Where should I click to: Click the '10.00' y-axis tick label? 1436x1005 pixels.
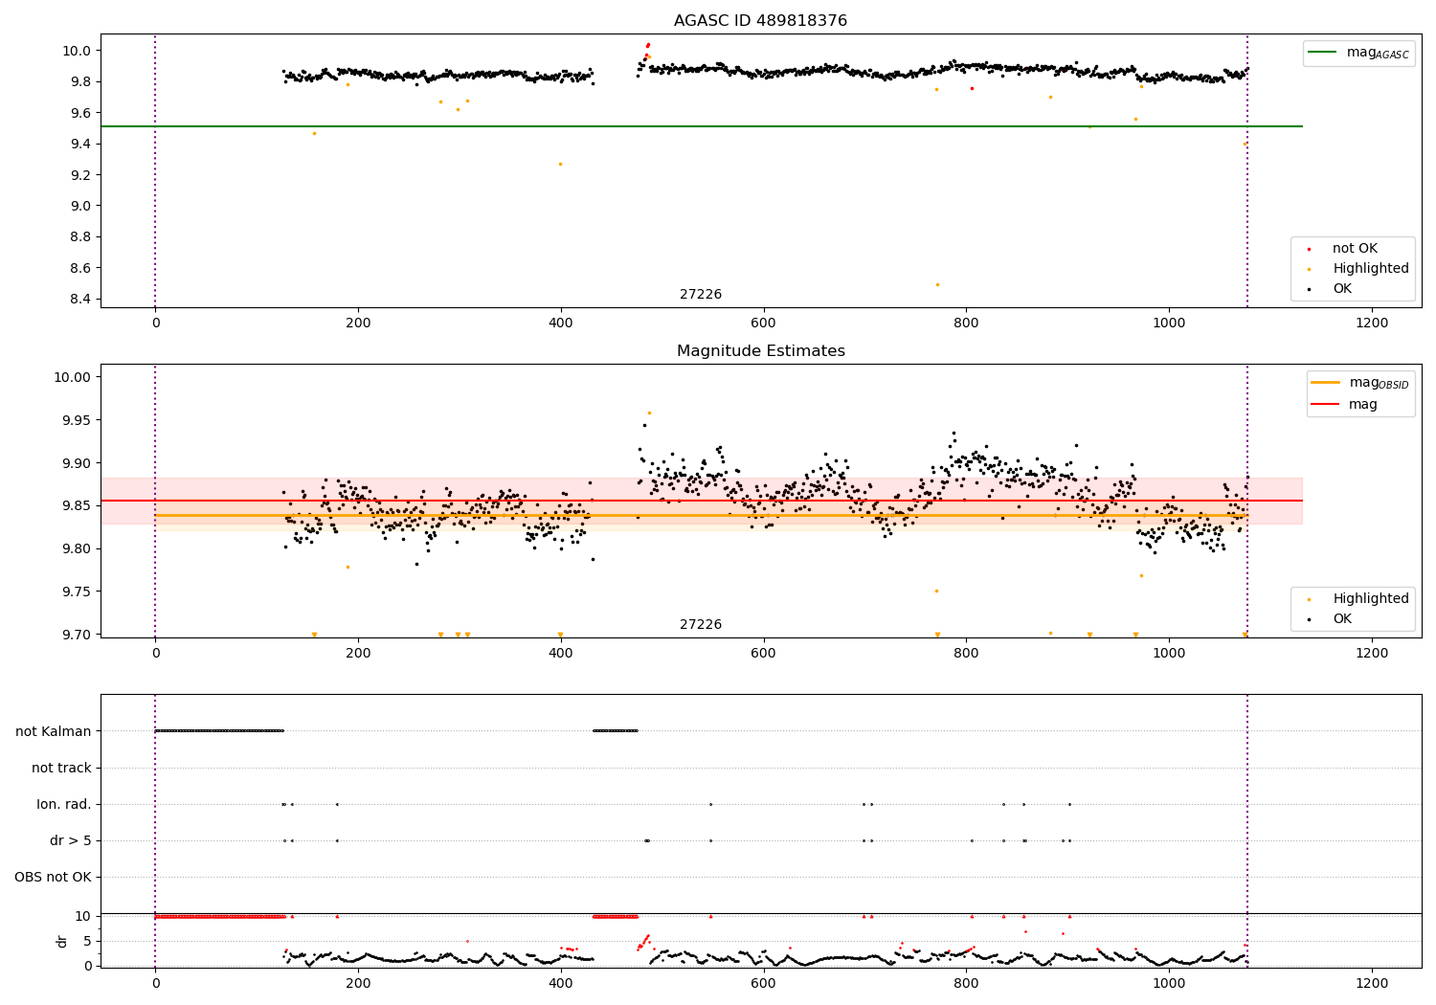pos(73,377)
